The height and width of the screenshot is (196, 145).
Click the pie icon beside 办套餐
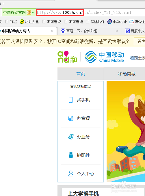[x=71, y=118]
